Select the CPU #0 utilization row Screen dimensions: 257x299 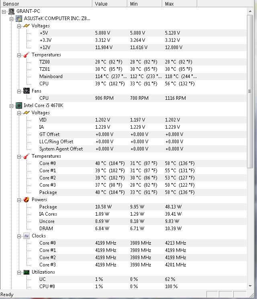(143, 287)
